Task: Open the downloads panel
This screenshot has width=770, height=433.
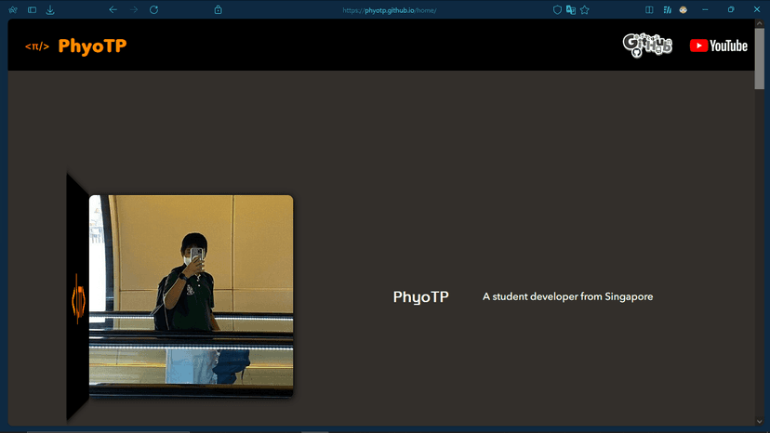Action: pyautogui.click(x=50, y=10)
